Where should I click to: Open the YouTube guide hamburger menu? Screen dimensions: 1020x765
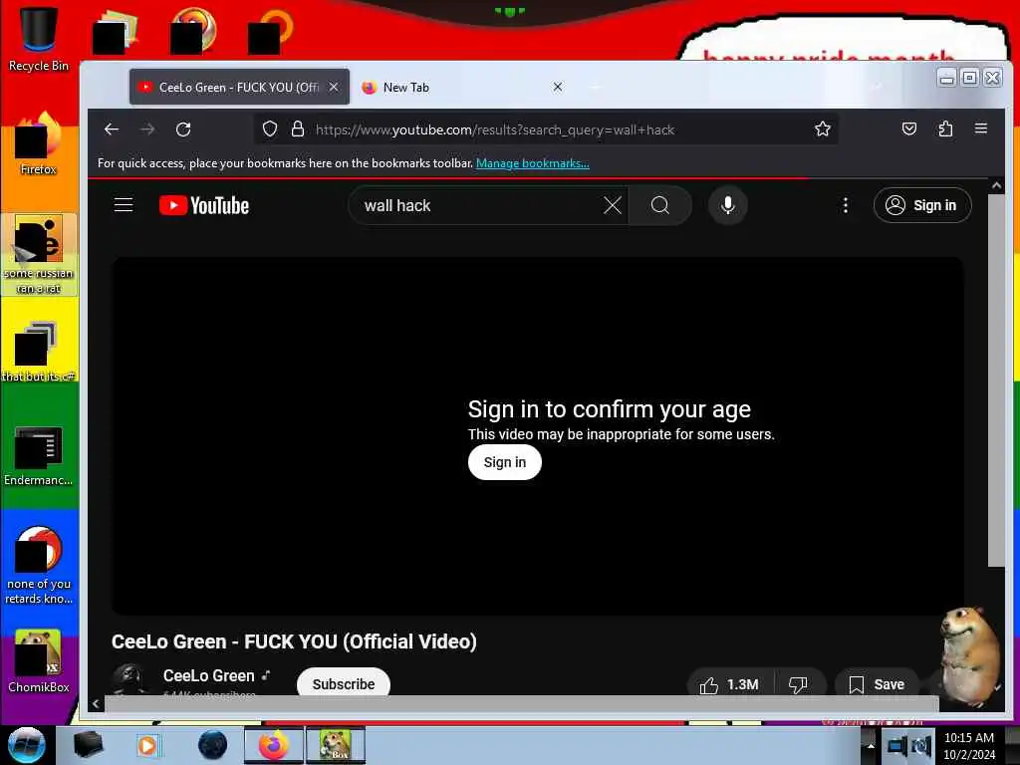[x=124, y=205]
